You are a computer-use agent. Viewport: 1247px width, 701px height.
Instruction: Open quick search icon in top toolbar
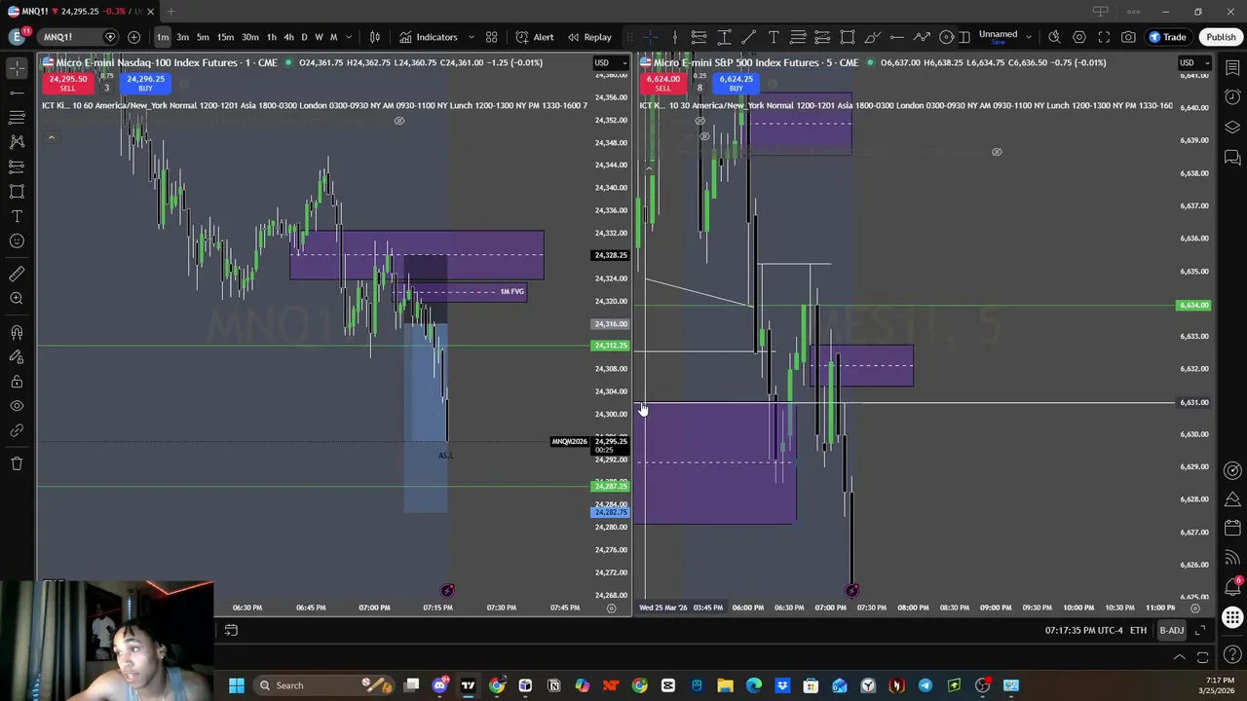(x=1054, y=37)
